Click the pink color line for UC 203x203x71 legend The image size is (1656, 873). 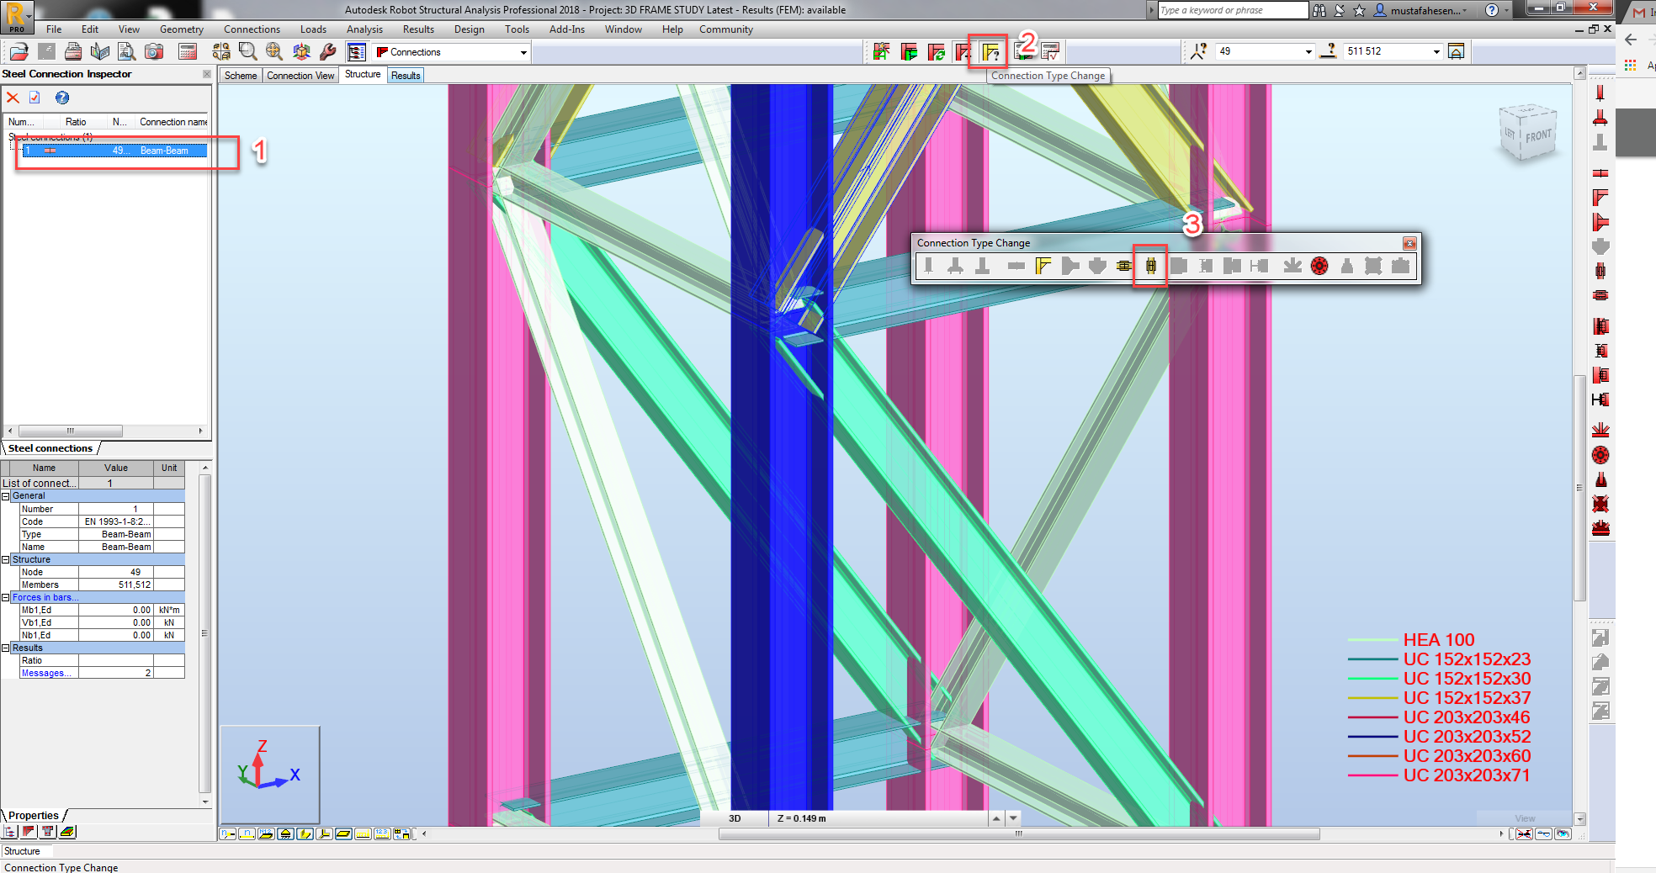click(1373, 775)
